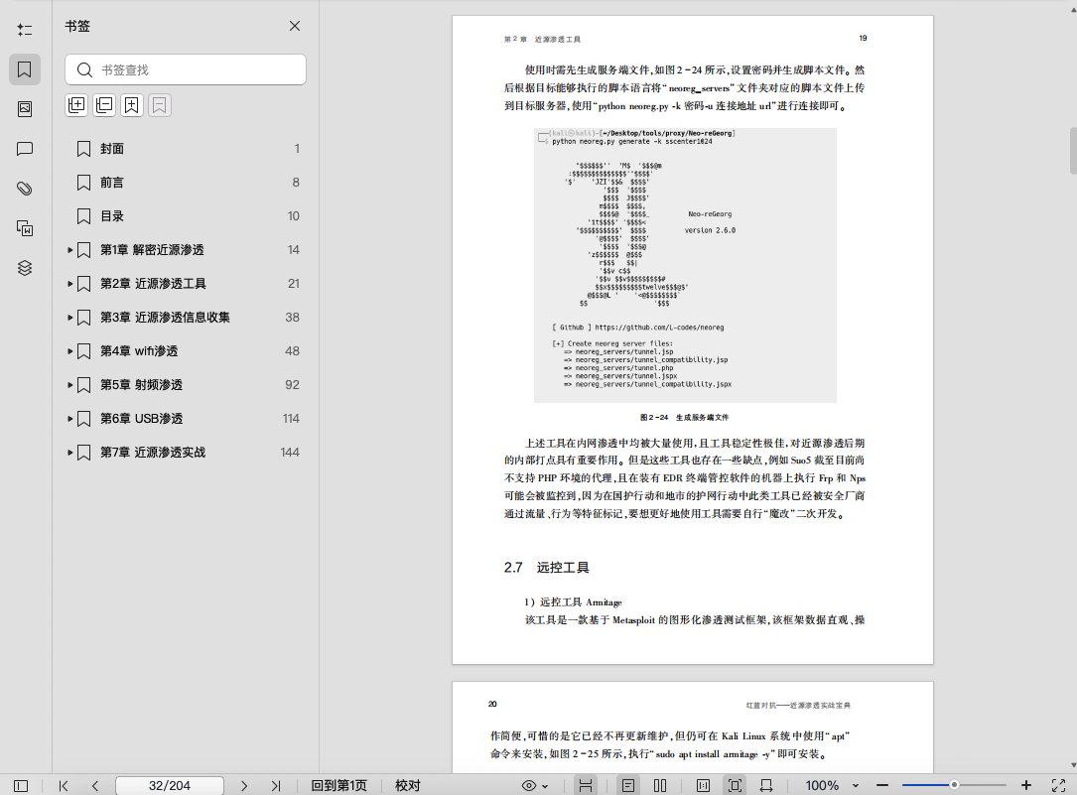
Task: Open the find and replace sidebar icon
Action: (25, 228)
